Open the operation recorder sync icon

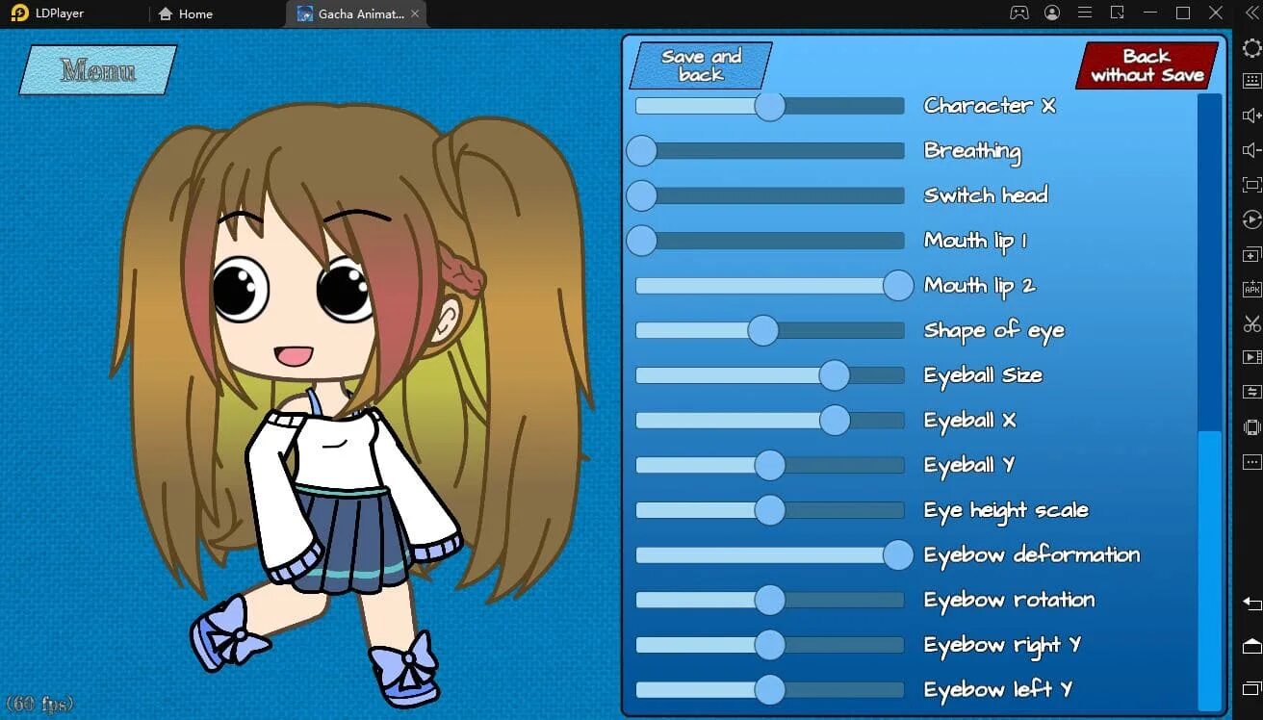coord(1251,219)
